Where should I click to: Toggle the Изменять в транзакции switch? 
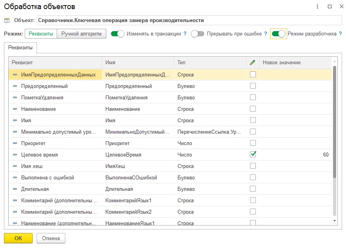click(x=118, y=34)
